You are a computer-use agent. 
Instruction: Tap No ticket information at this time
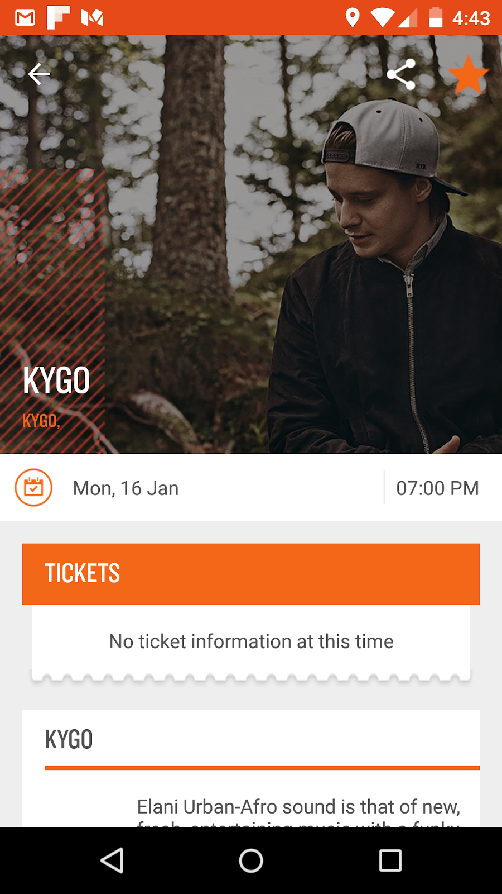coord(251,641)
